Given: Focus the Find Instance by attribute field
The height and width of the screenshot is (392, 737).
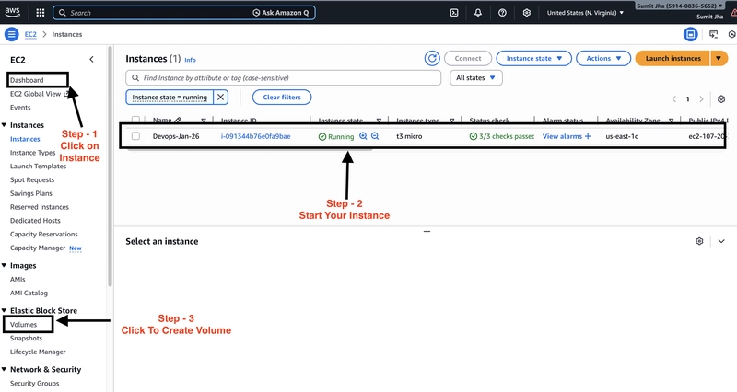Looking at the screenshot, I should (x=284, y=78).
